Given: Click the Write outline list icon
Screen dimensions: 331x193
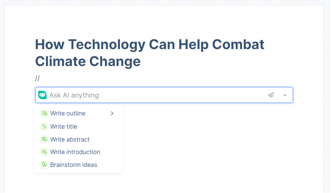Looking at the screenshot, I should click(44, 113).
